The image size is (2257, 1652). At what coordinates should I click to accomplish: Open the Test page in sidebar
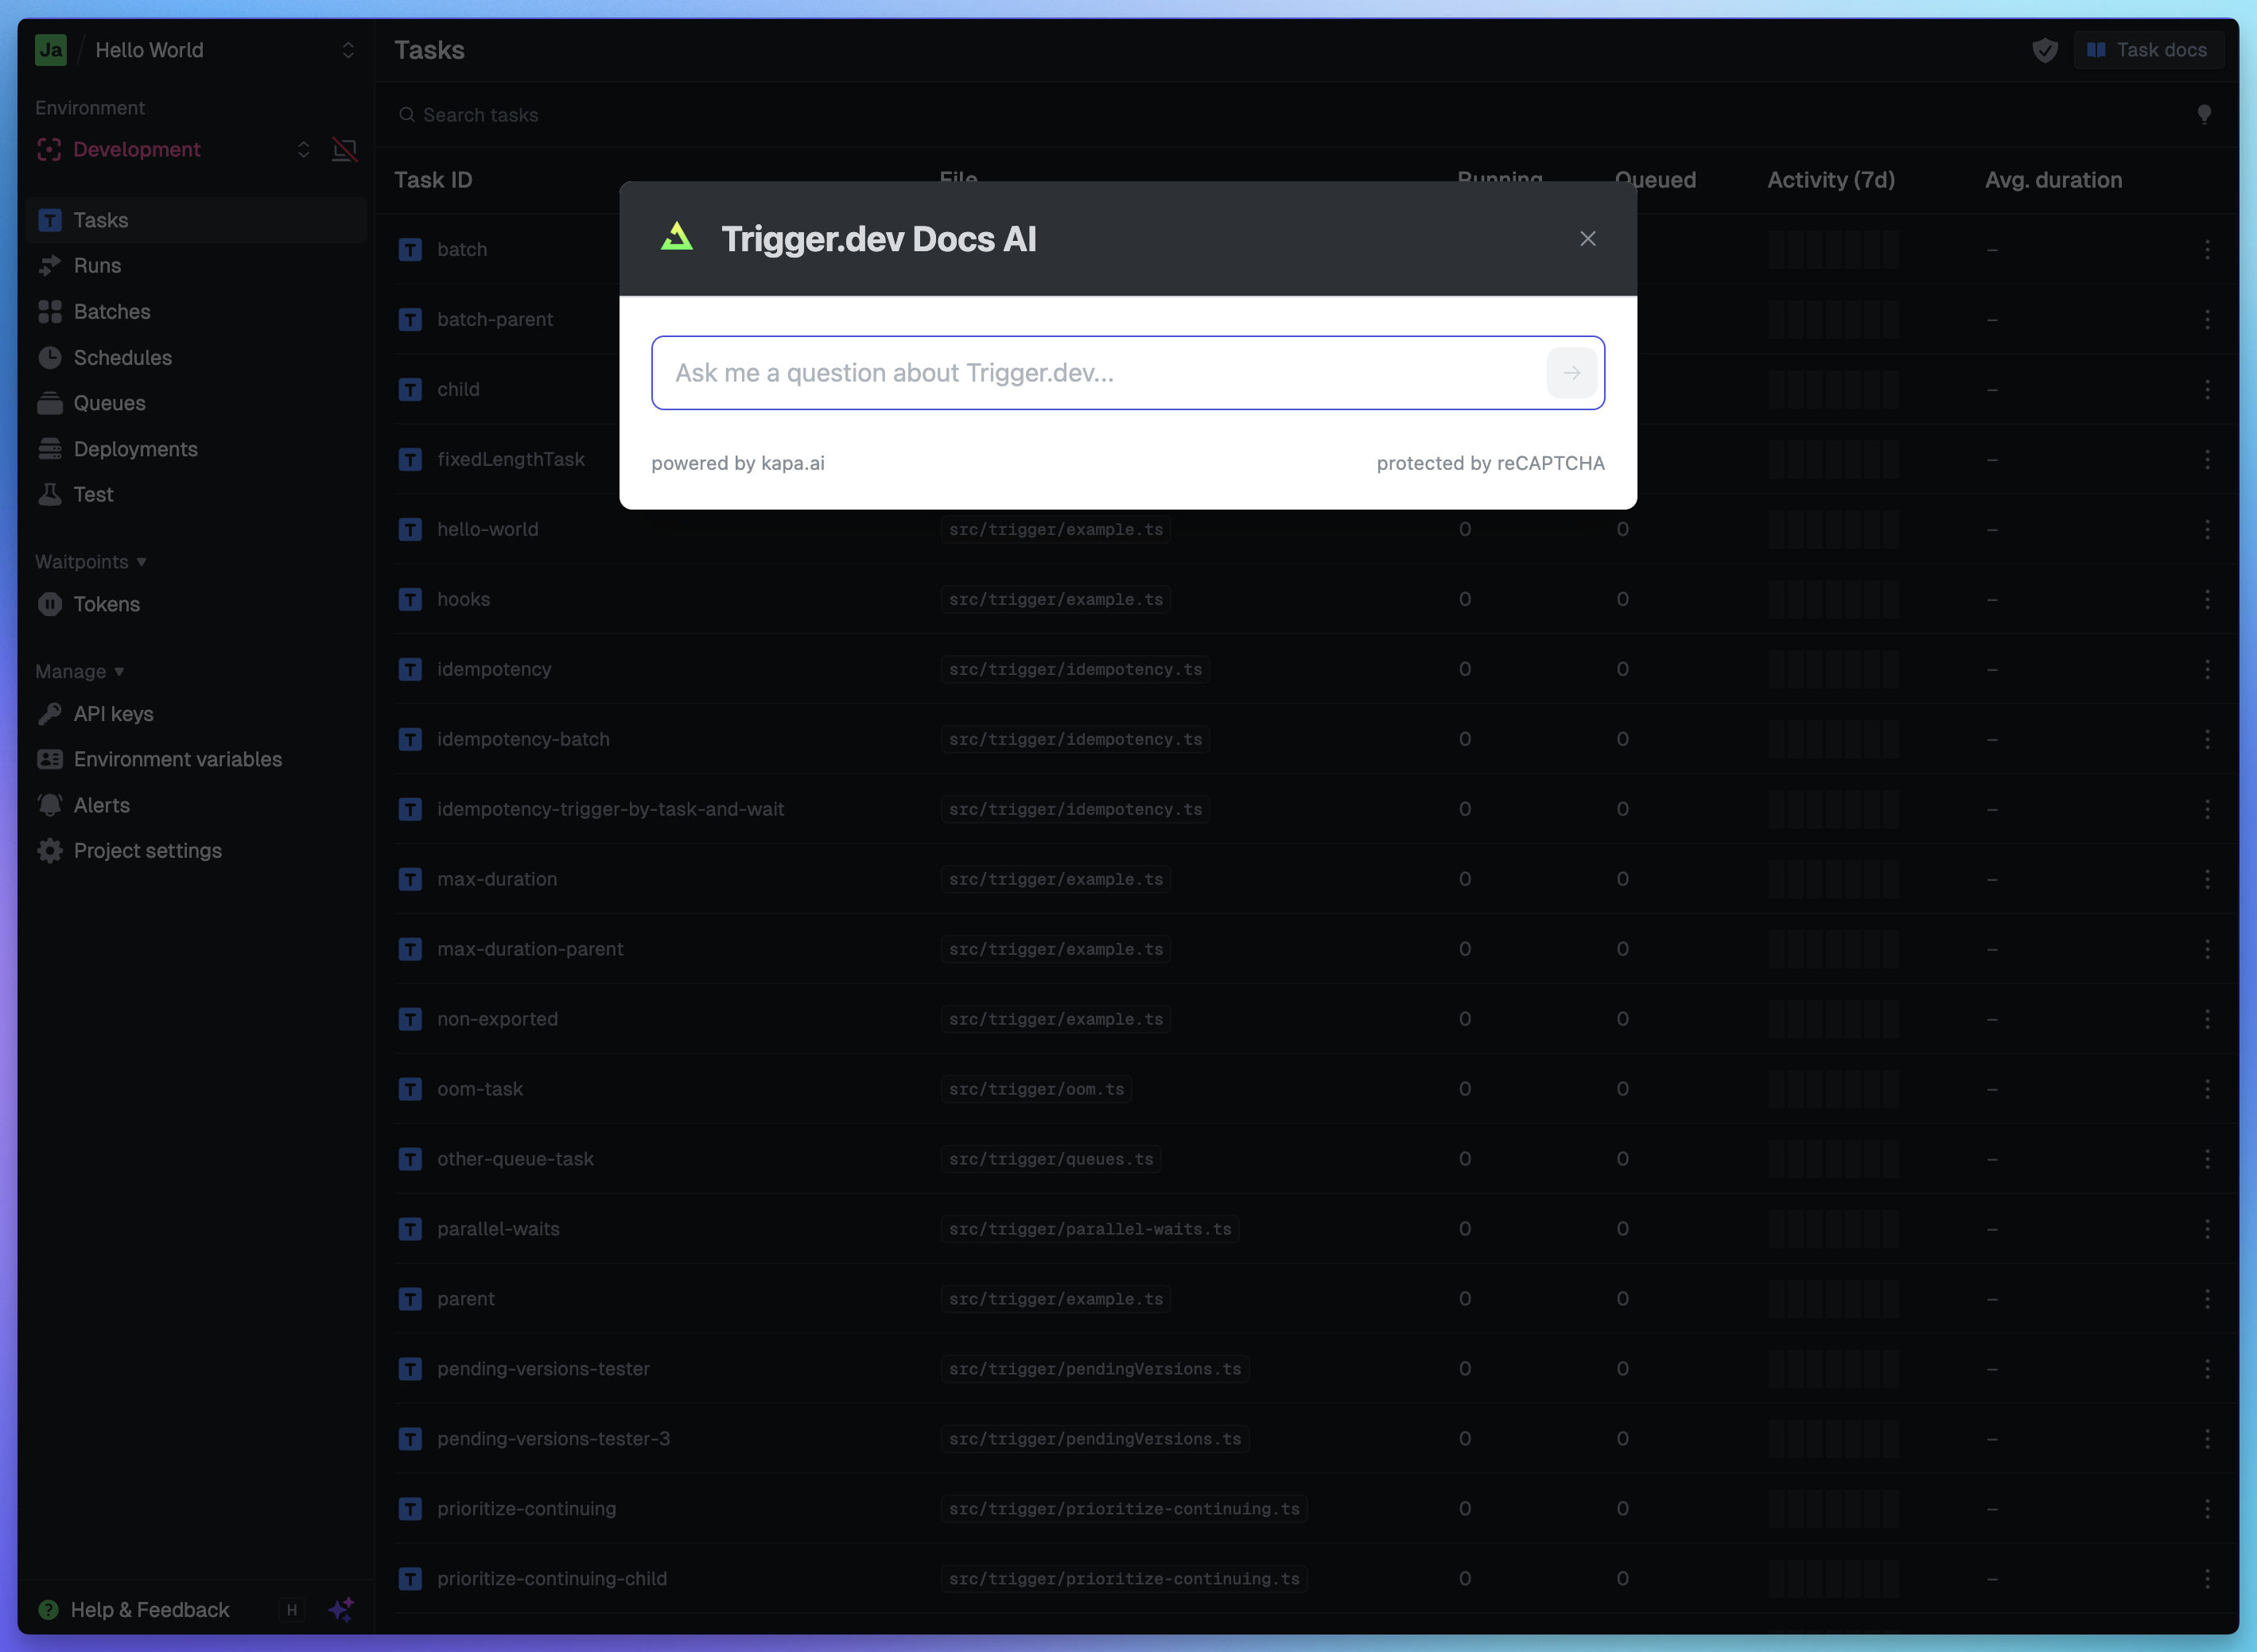(197, 495)
